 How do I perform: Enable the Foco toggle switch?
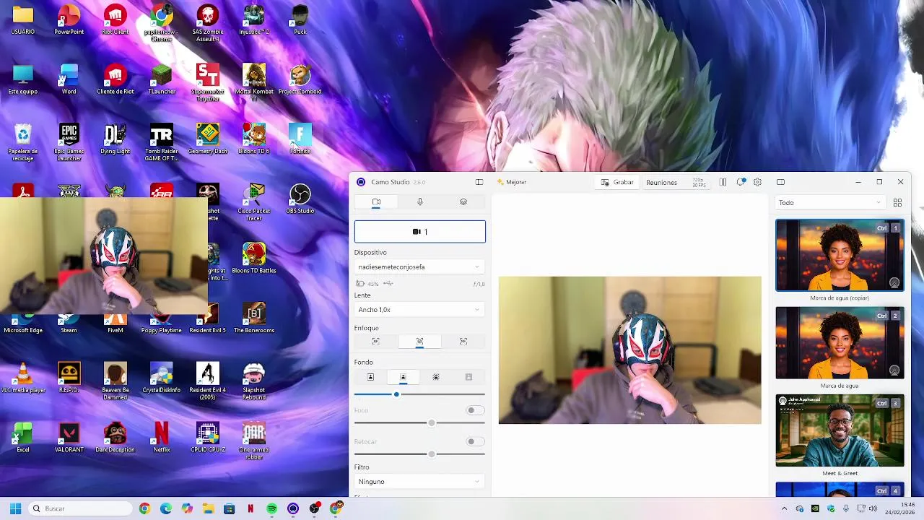474,410
